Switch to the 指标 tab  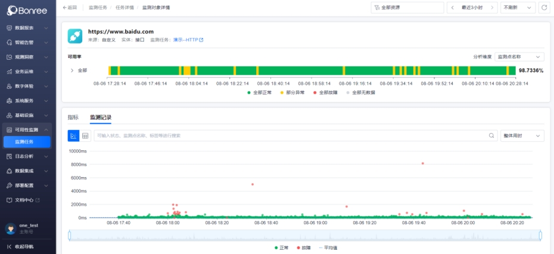click(x=73, y=117)
